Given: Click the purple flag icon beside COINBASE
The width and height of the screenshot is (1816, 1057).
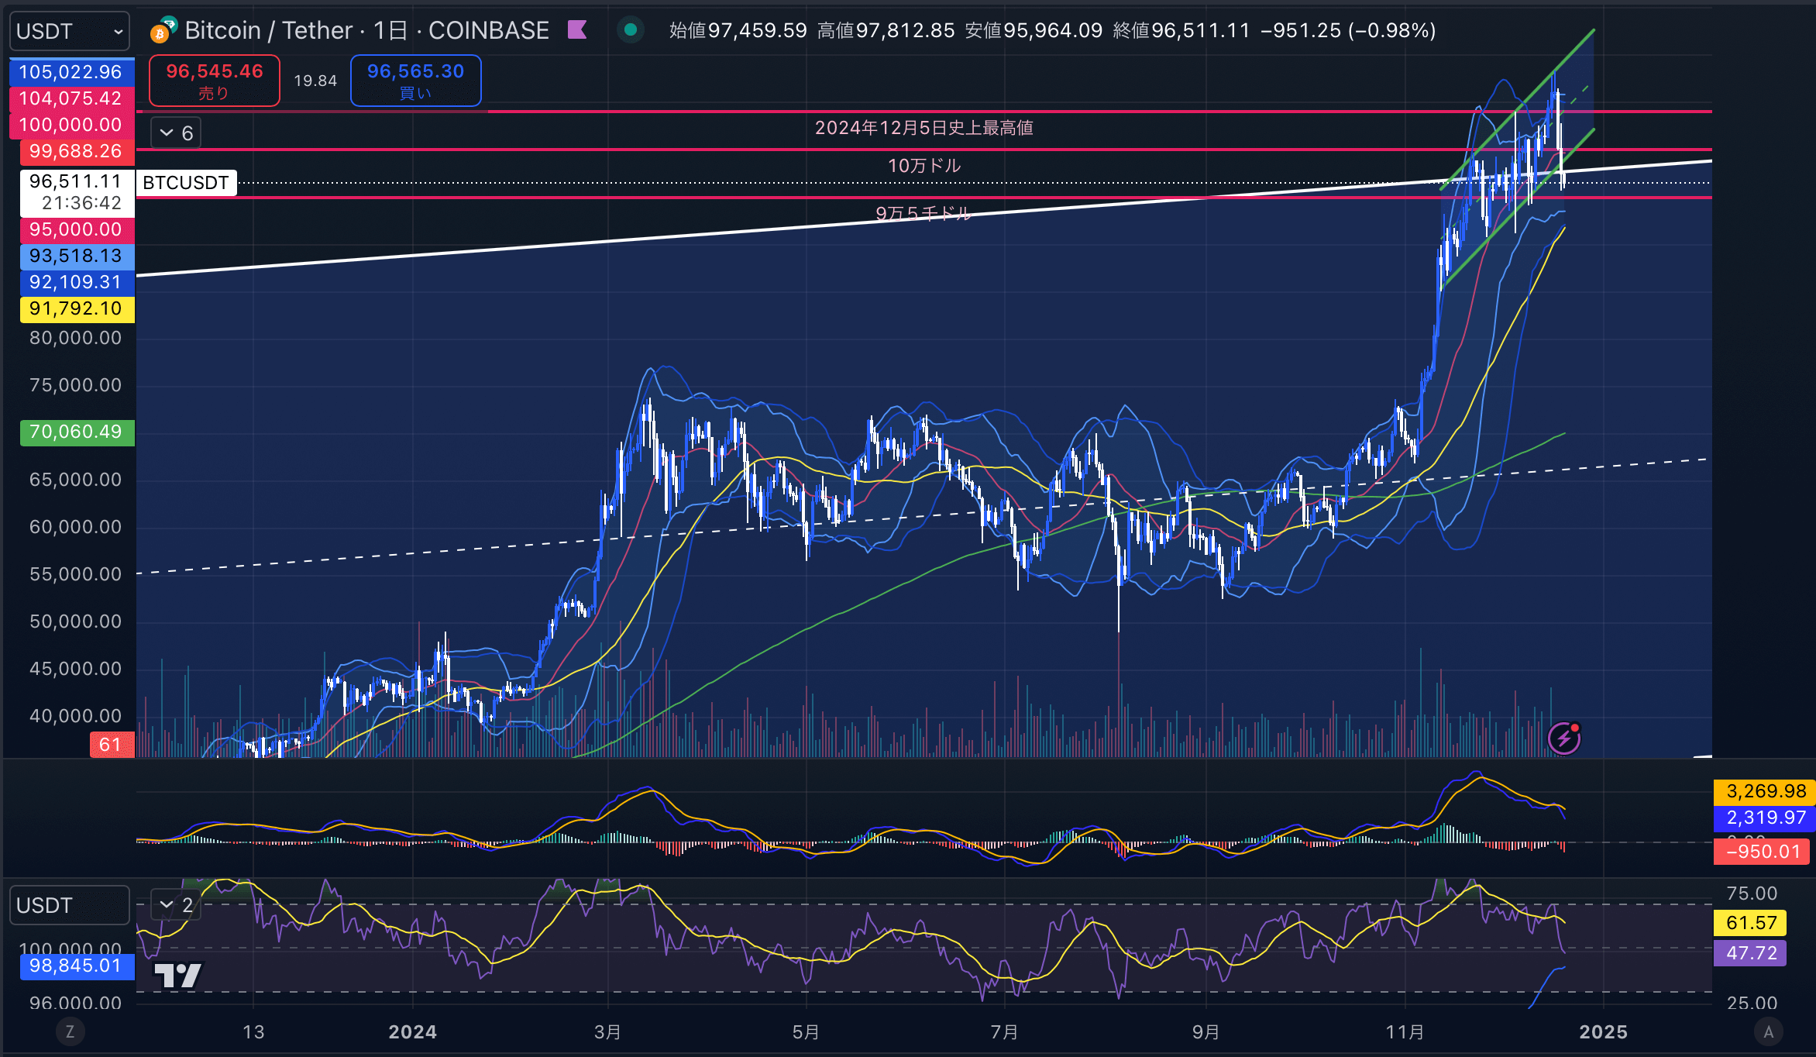Looking at the screenshot, I should pyautogui.click(x=577, y=30).
